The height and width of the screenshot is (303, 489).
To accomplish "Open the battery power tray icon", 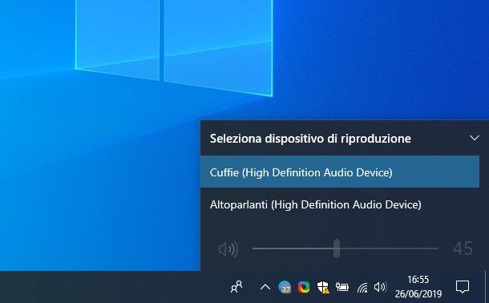I will point(342,287).
